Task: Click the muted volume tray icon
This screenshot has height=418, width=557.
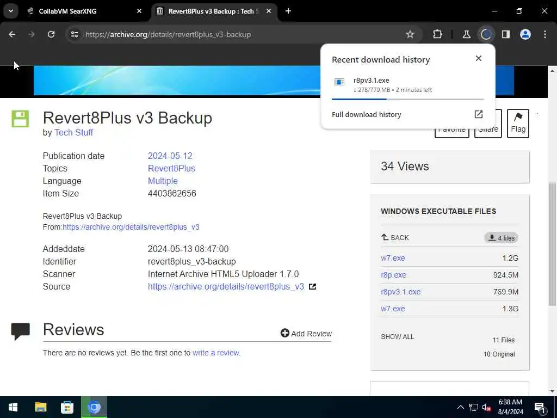Action: tap(486, 407)
